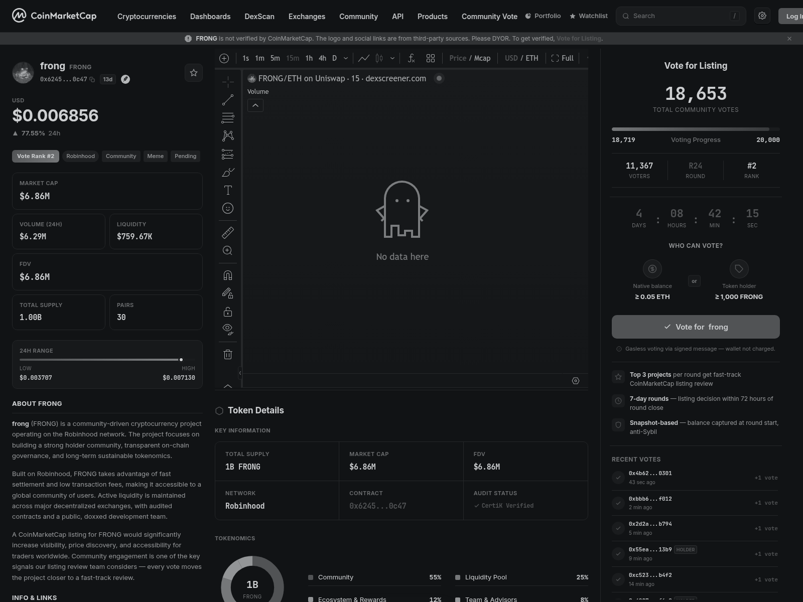Toggle the chart status dot indicator
Image resolution: width=803 pixels, height=602 pixels.
coord(439,78)
